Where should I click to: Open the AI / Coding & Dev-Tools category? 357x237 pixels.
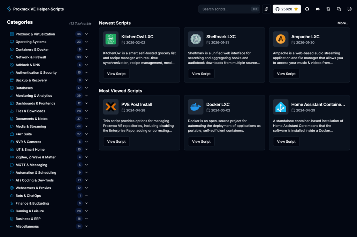[35, 180]
